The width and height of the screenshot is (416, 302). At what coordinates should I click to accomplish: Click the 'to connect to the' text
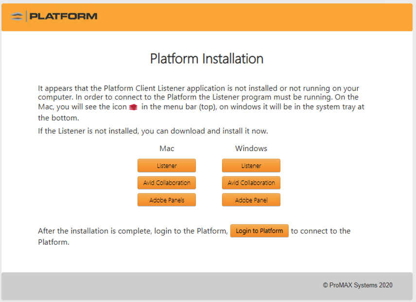320,231
